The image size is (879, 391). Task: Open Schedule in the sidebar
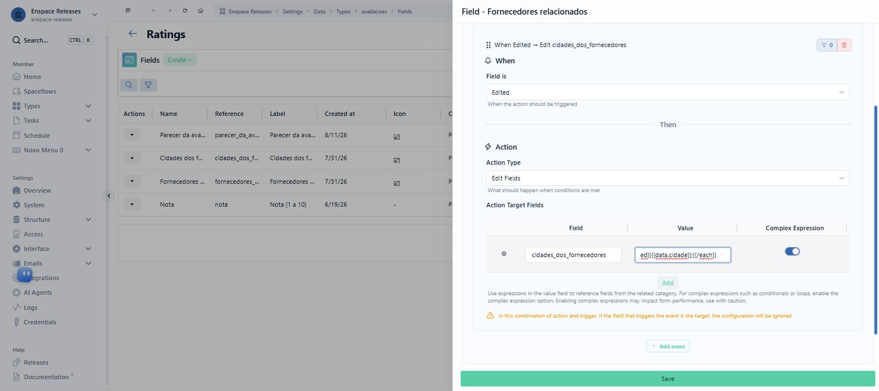[x=36, y=136]
